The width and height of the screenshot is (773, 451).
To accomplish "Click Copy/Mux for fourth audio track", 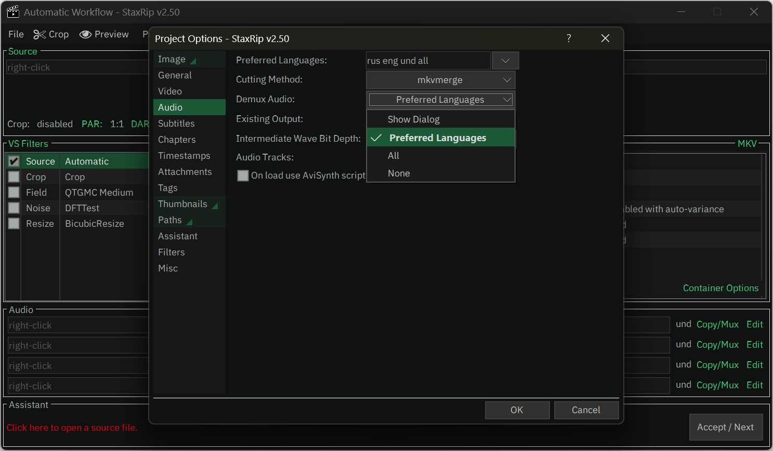I will [x=717, y=385].
